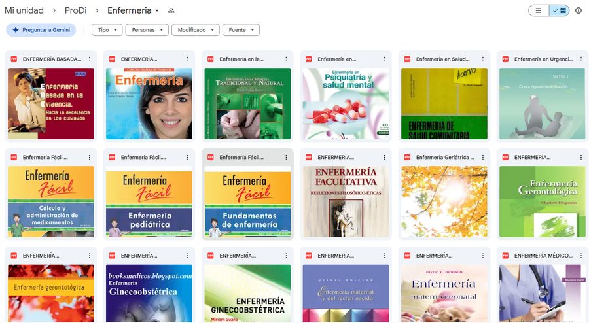Open Enfermería de Salud Comunitaria yellow cover
Screen dimensions: 589x323
coord(444,103)
